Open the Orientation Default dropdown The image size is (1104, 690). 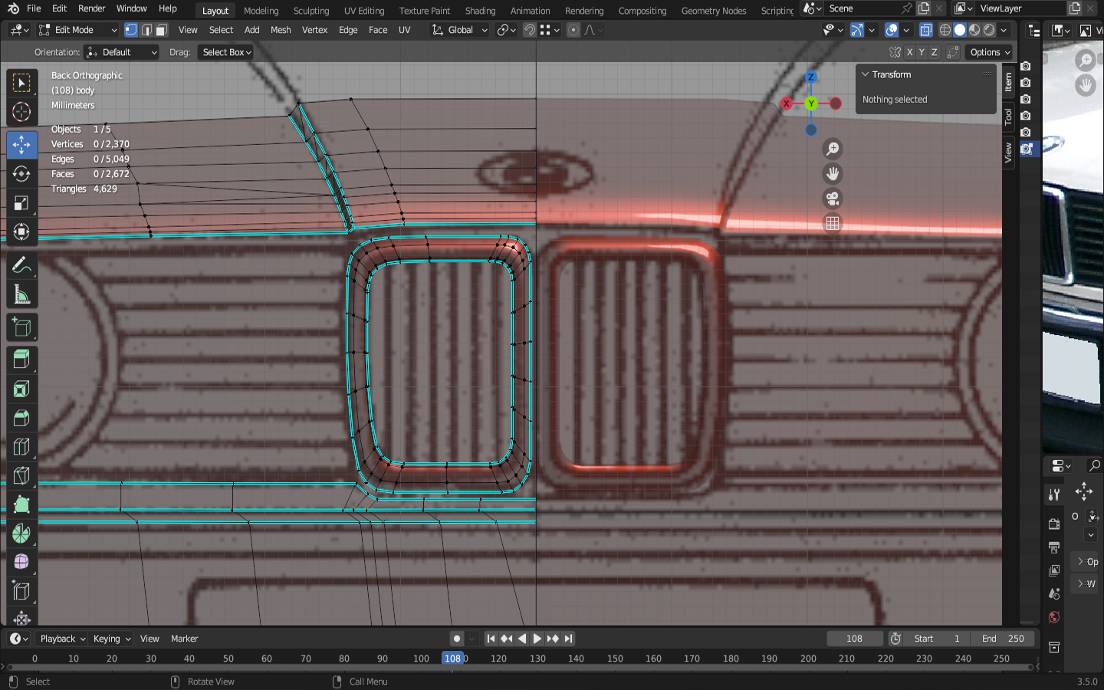pos(122,52)
